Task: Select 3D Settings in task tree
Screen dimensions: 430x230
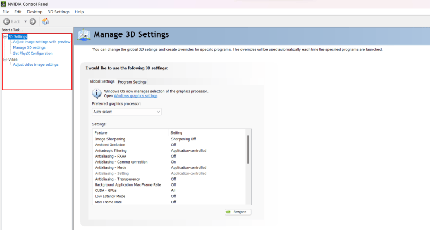Action: pos(18,36)
